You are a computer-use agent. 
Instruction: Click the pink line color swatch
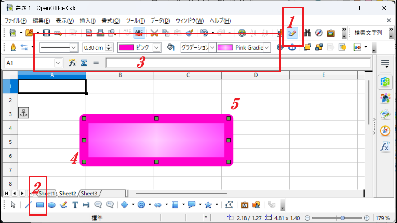[x=127, y=48]
